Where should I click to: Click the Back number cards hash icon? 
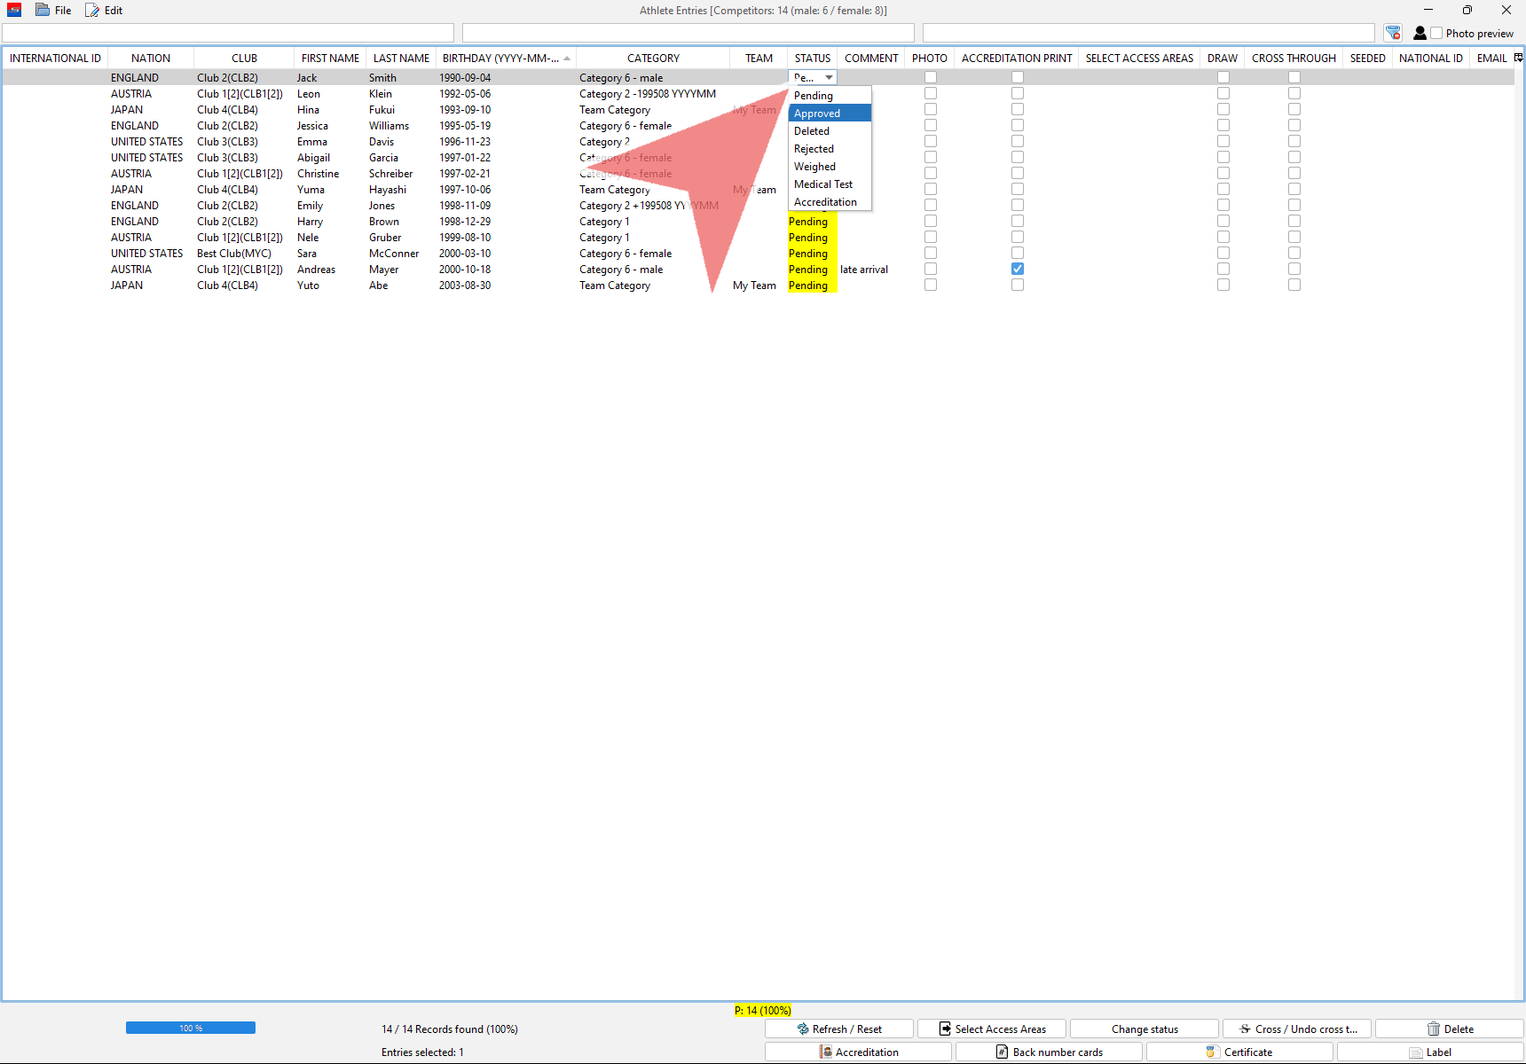(1002, 1052)
